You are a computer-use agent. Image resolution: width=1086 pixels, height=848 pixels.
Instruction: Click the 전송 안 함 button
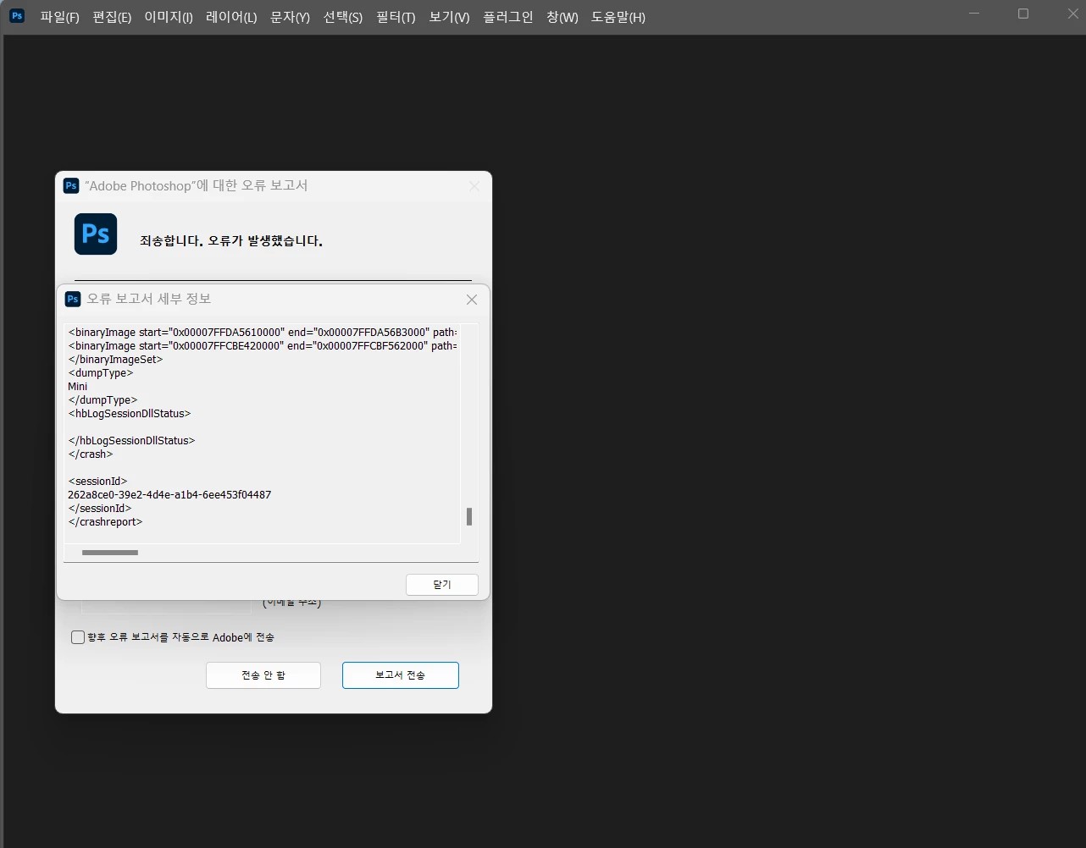(263, 675)
